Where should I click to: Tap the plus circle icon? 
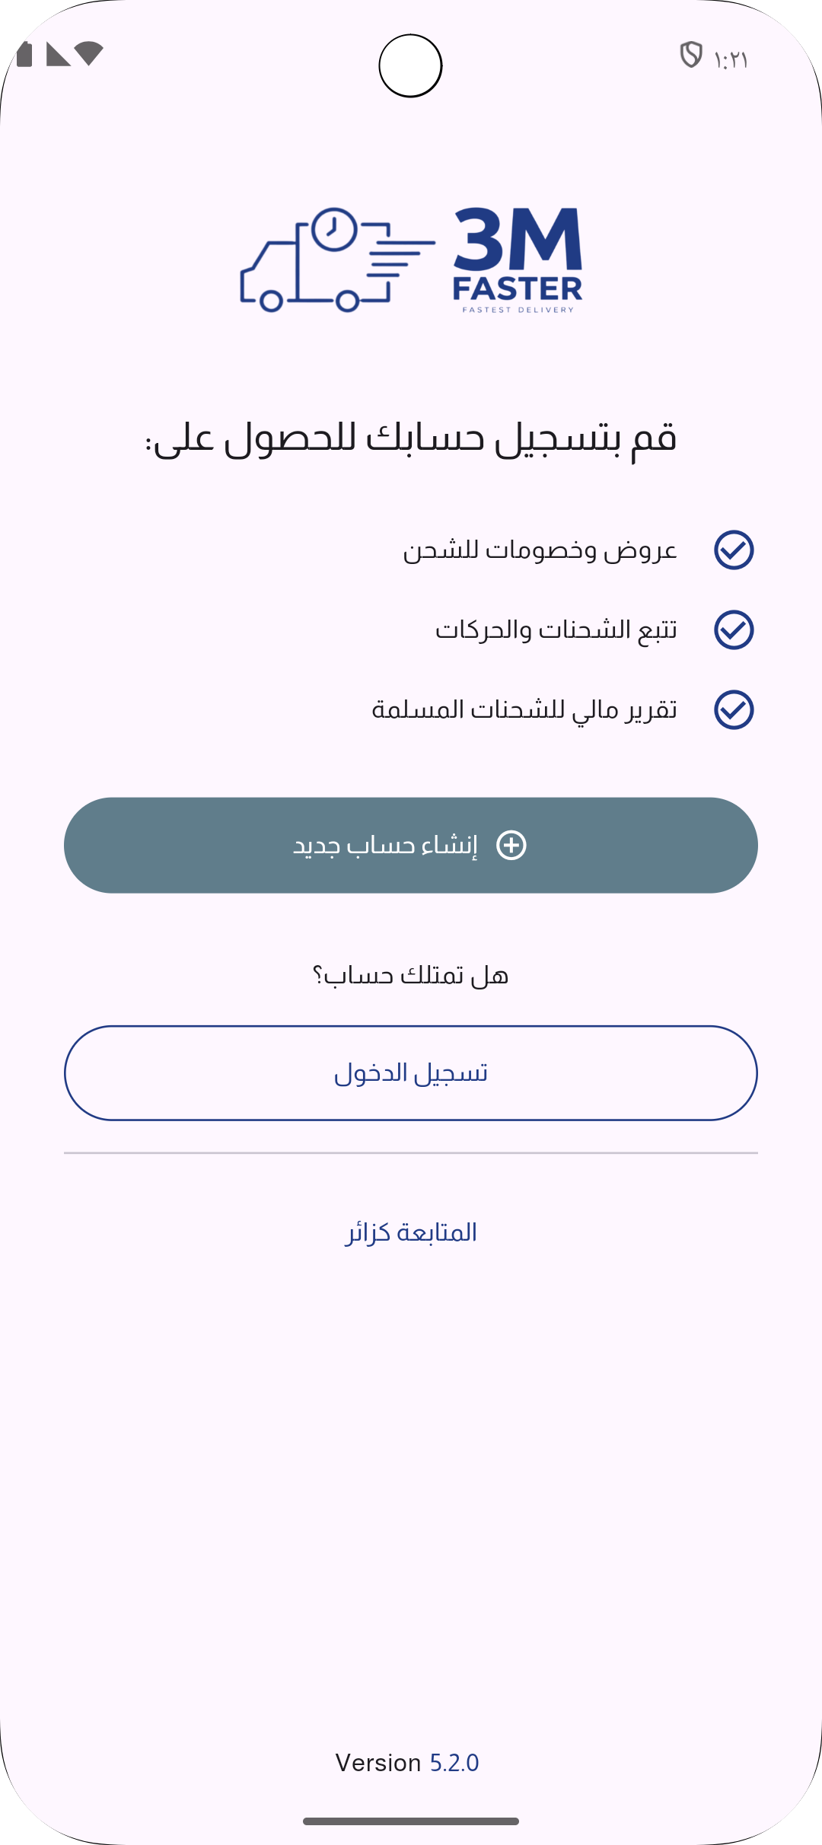pos(511,845)
